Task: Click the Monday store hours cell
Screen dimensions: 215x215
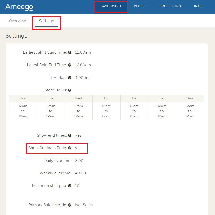Action: click(23, 111)
